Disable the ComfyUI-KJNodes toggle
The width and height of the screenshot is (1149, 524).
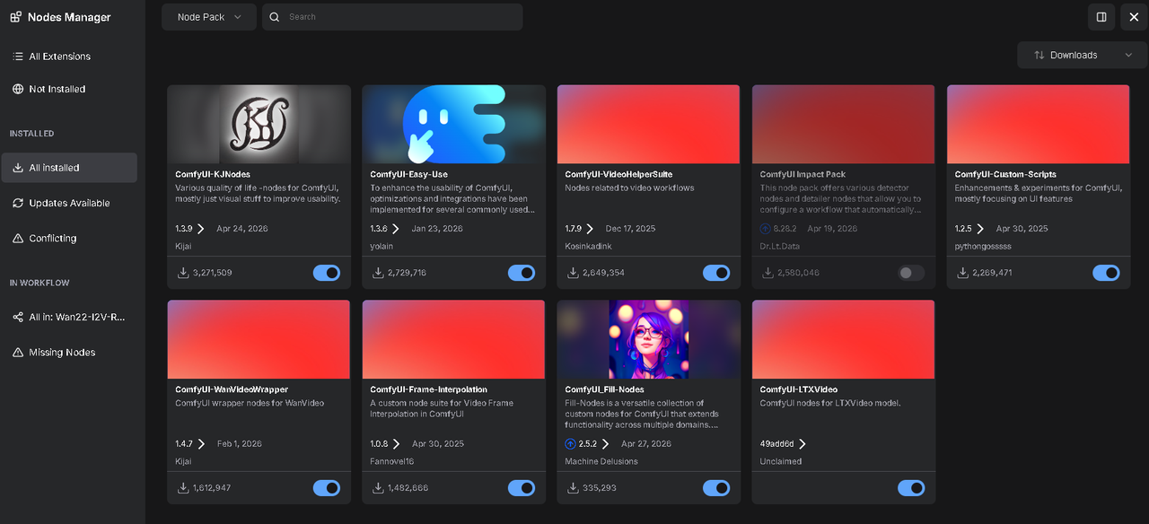click(327, 273)
